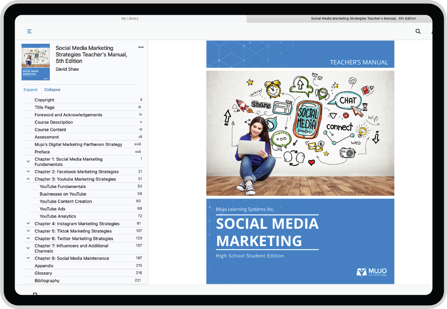Expand Chapter 1 chevron

(x=28, y=161)
